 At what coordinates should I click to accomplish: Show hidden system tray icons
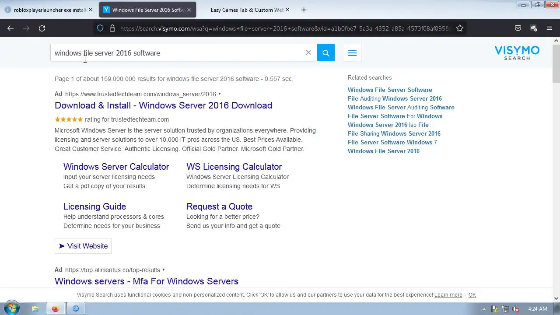pyautogui.click(x=484, y=308)
